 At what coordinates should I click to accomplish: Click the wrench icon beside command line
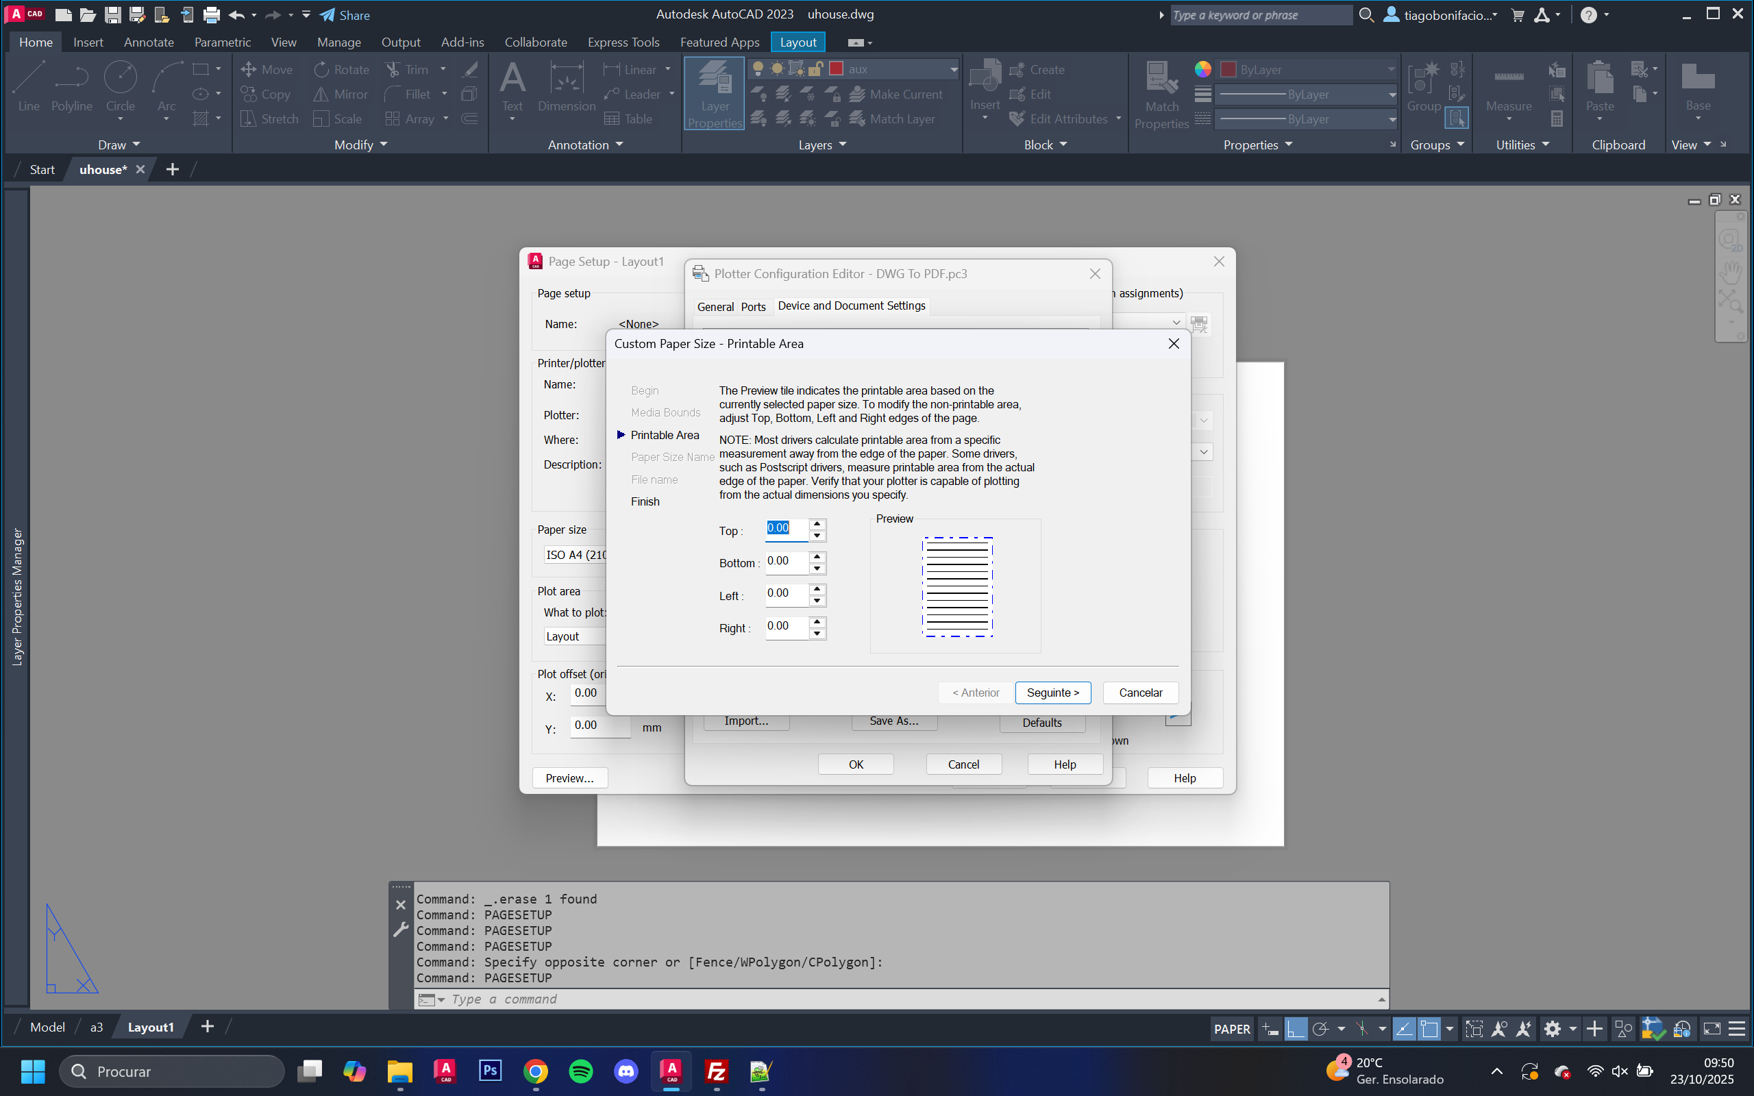pyautogui.click(x=401, y=930)
